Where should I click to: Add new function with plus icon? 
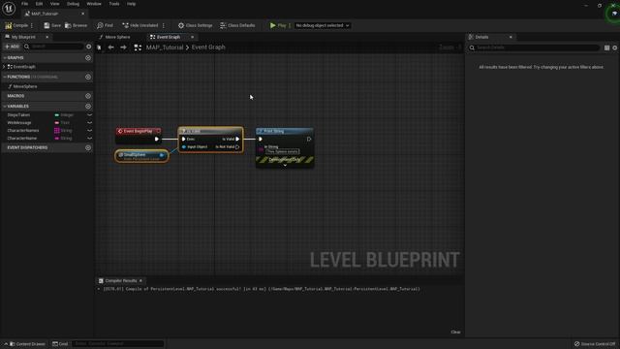(88, 77)
